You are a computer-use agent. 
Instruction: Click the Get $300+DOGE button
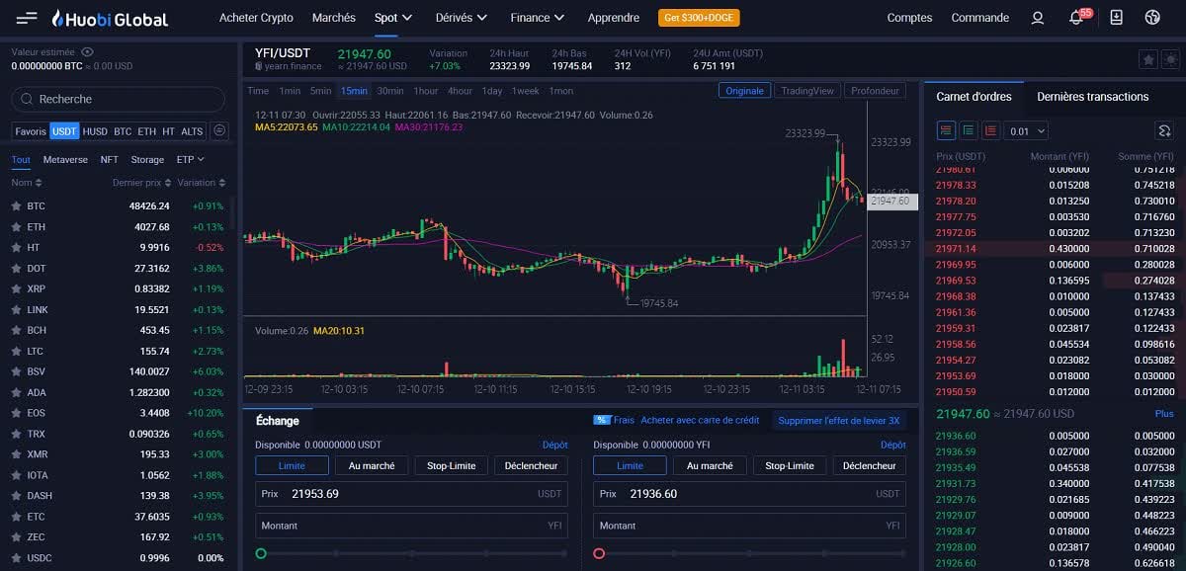tap(698, 18)
